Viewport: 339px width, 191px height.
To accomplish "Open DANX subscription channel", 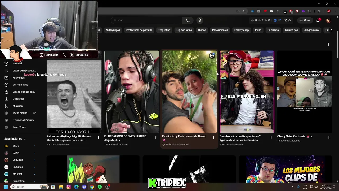I will (x=20, y=153).
